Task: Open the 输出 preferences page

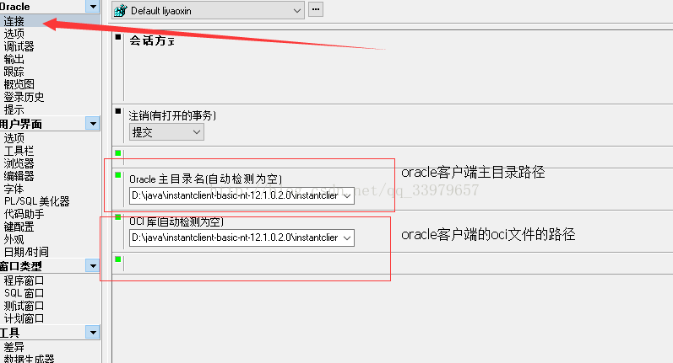Action: [14, 59]
